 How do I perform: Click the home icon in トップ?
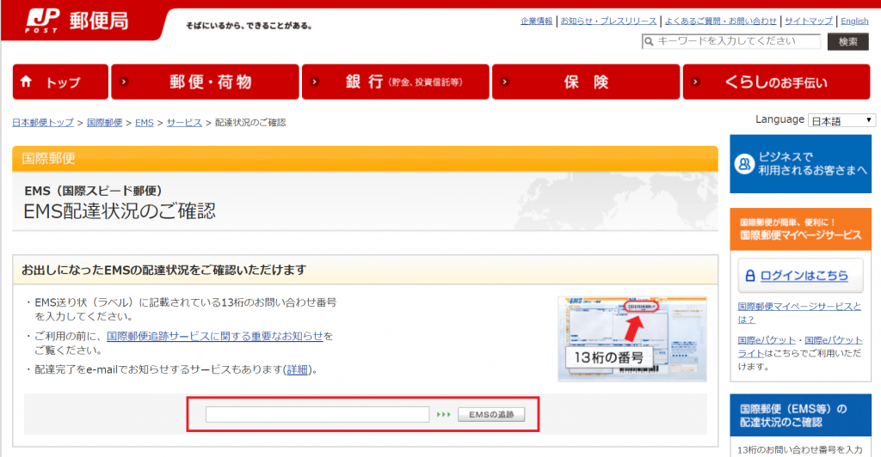tap(26, 82)
